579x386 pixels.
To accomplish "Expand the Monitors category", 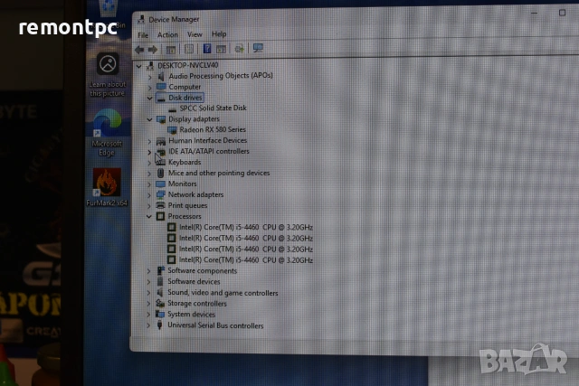I will pyautogui.click(x=148, y=184).
